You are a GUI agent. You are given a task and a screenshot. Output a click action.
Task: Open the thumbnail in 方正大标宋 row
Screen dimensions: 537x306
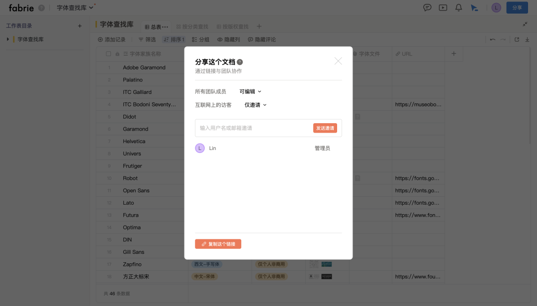[x=326, y=277]
